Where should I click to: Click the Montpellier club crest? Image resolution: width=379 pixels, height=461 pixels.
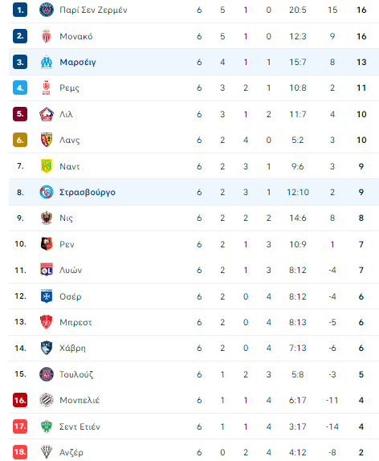coord(47,400)
